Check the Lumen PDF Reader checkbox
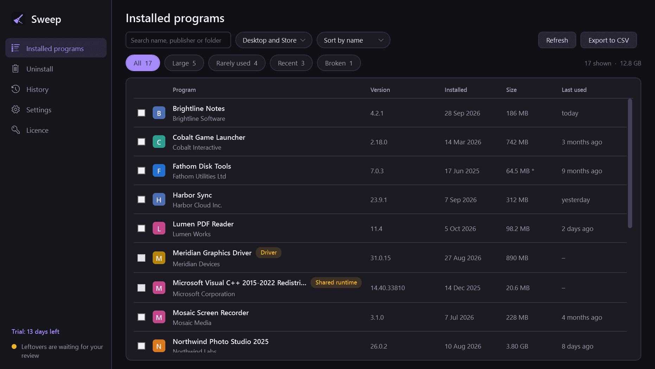 pyautogui.click(x=141, y=229)
